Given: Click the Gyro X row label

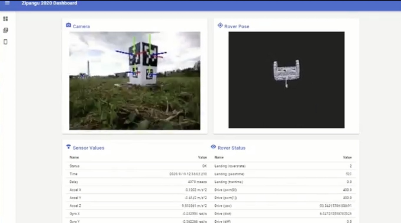Looking at the screenshot, I should (x=75, y=214).
